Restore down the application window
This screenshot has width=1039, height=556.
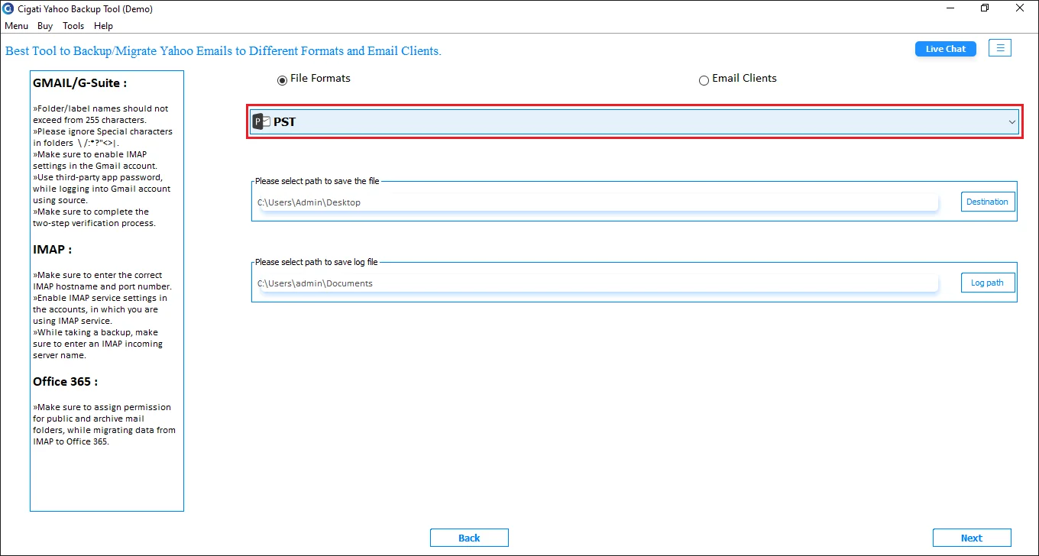(x=985, y=8)
